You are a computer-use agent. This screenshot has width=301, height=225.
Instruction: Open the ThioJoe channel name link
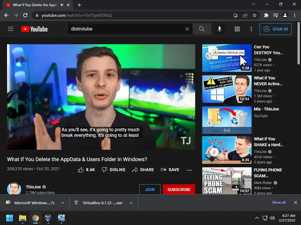(33, 187)
